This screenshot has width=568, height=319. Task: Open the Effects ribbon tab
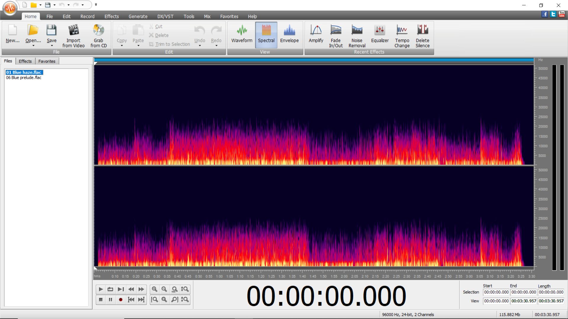111,17
